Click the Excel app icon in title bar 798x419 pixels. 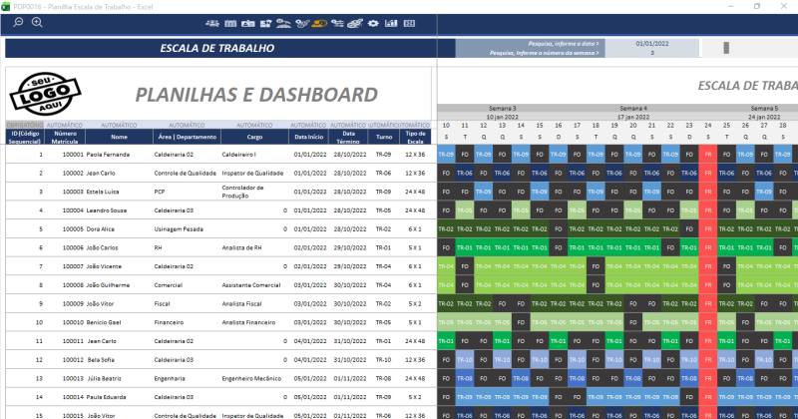click(6, 6)
